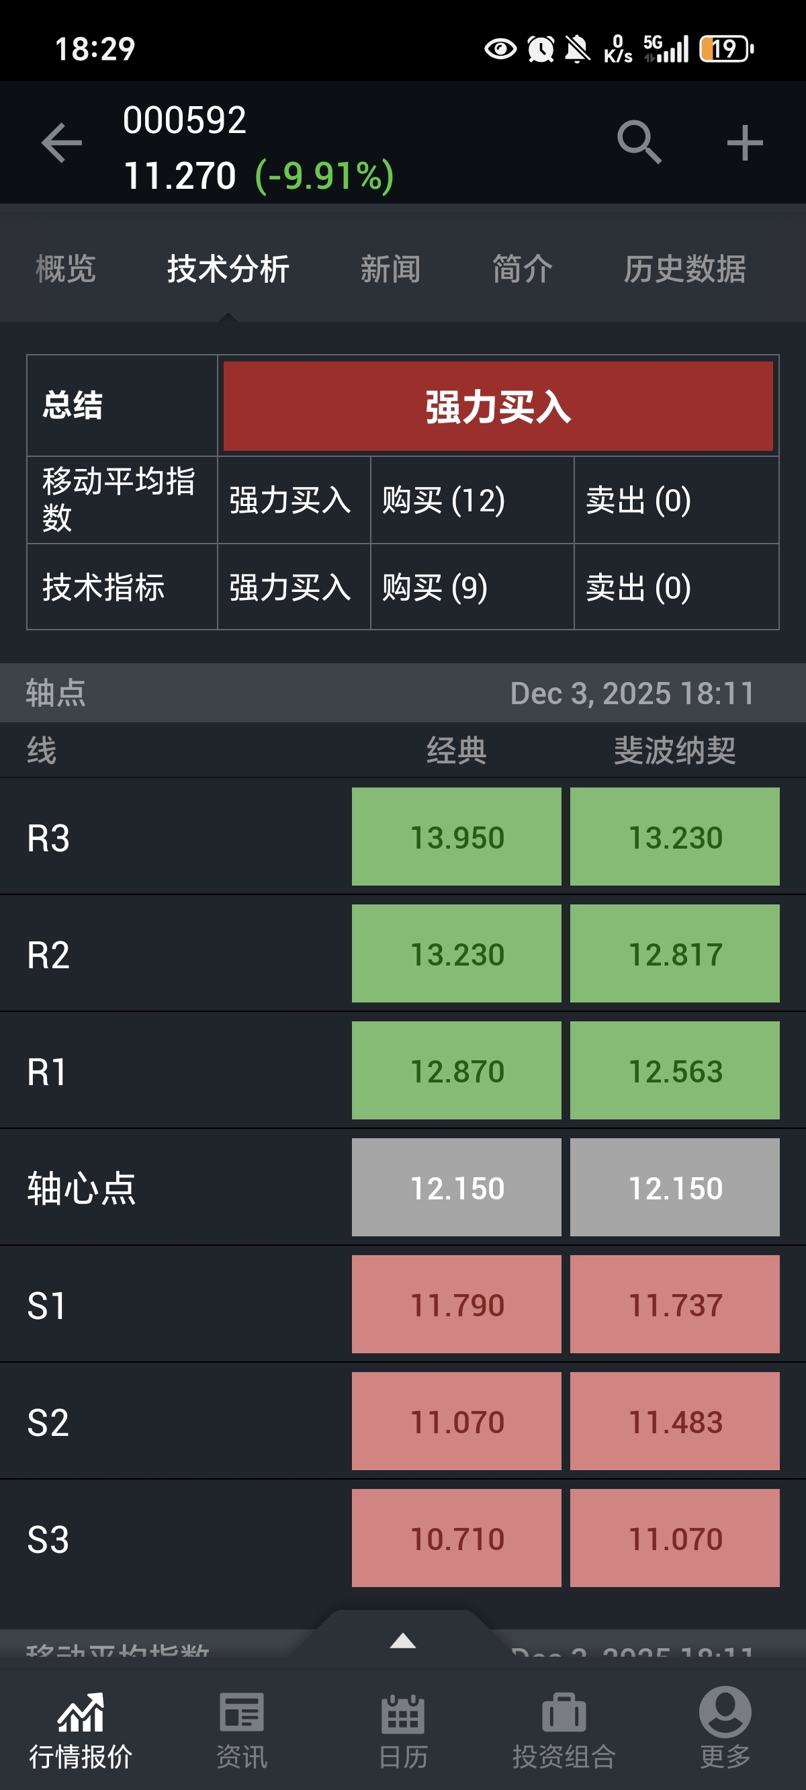Tap the red S3 classic value 10.710
Image resolution: width=806 pixels, height=1790 pixels.
(x=457, y=1539)
